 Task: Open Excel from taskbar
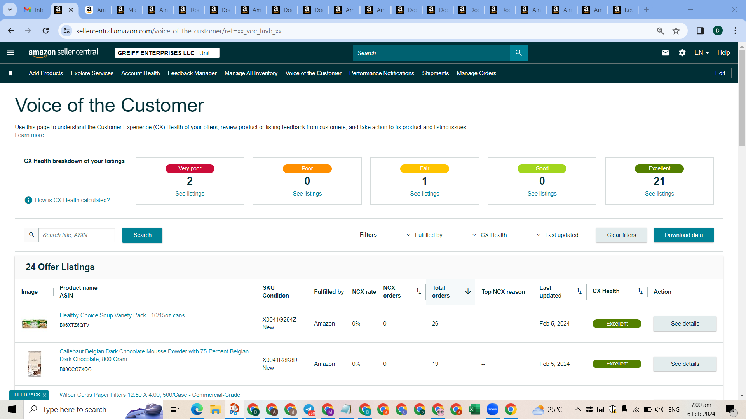(x=474, y=409)
